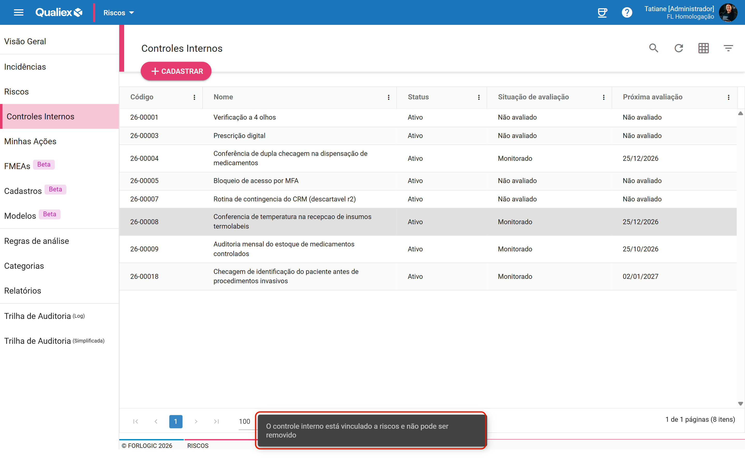Open Incidências in the sidebar

tap(59, 67)
